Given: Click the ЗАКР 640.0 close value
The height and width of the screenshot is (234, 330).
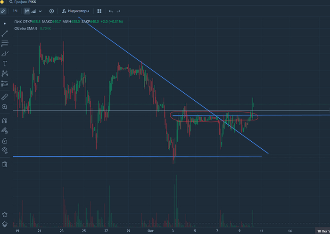Looking at the screenshot, I should 90,22.
